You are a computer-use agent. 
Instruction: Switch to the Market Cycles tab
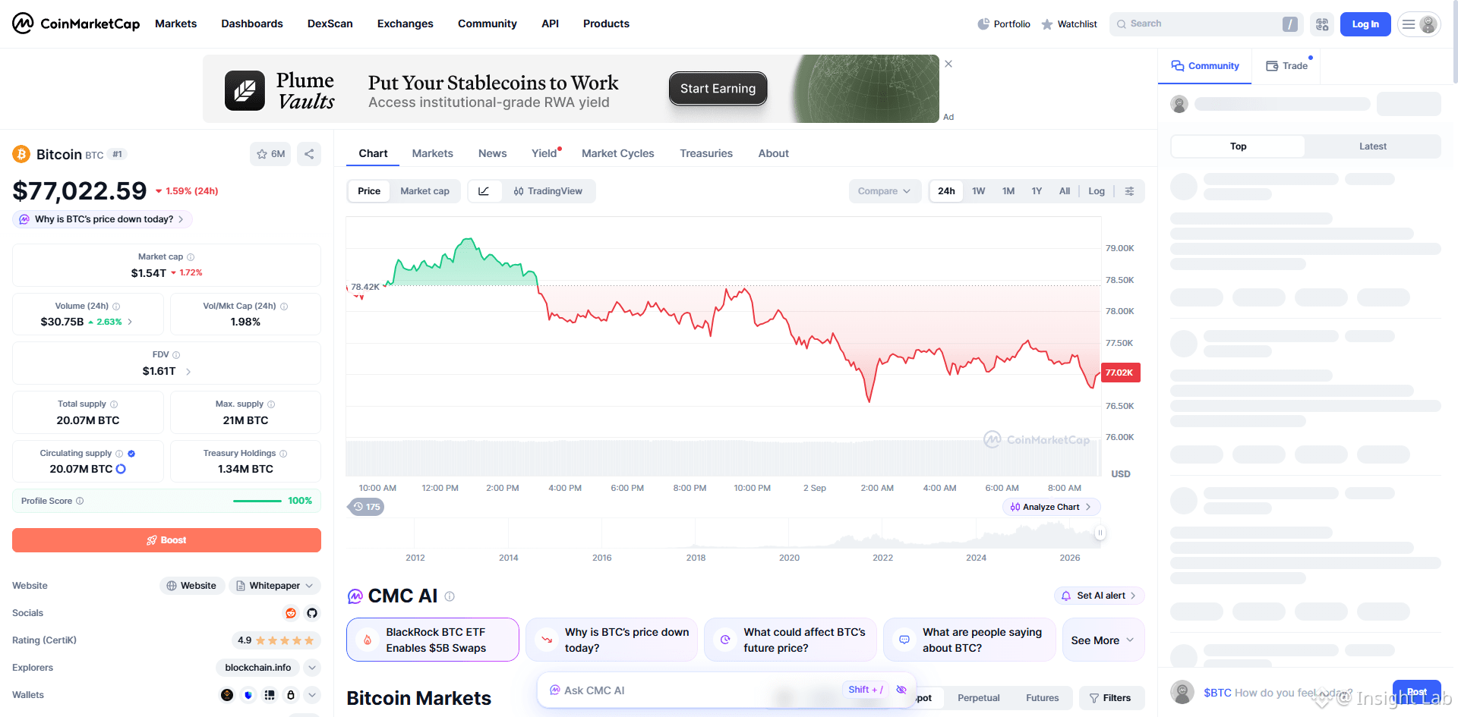click(x=617, y=153)
